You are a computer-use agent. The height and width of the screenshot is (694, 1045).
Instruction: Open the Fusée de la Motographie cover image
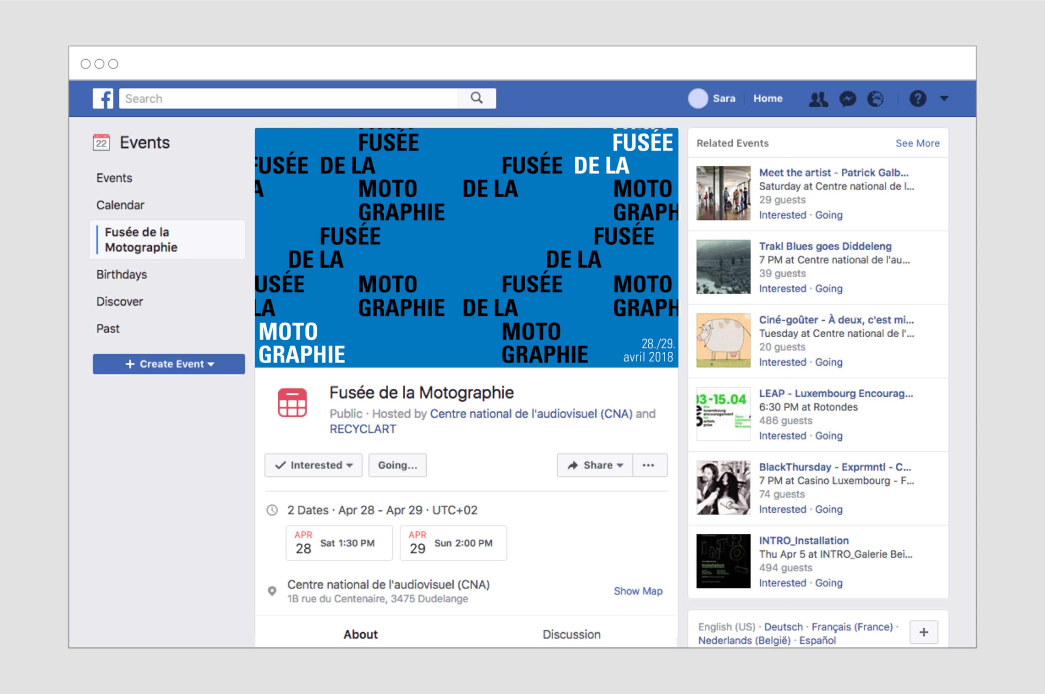coord(466,248)
